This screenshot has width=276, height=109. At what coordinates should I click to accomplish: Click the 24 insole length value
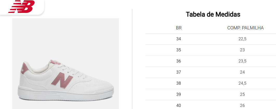click(x=242, y=72)
